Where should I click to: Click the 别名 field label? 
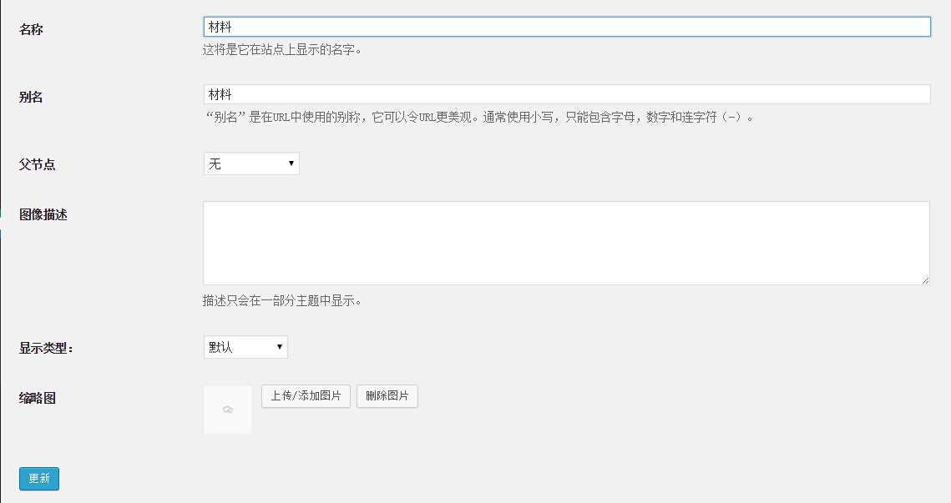tap(31, 97)
